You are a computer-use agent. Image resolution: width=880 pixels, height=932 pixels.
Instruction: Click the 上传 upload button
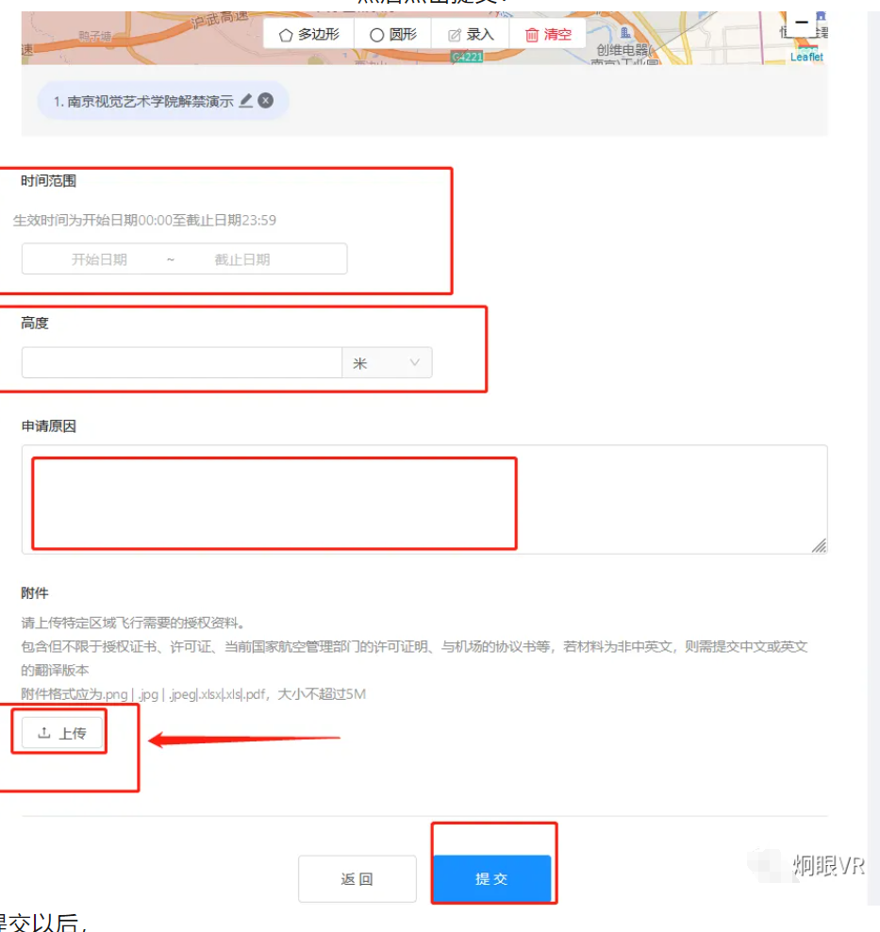62,733
